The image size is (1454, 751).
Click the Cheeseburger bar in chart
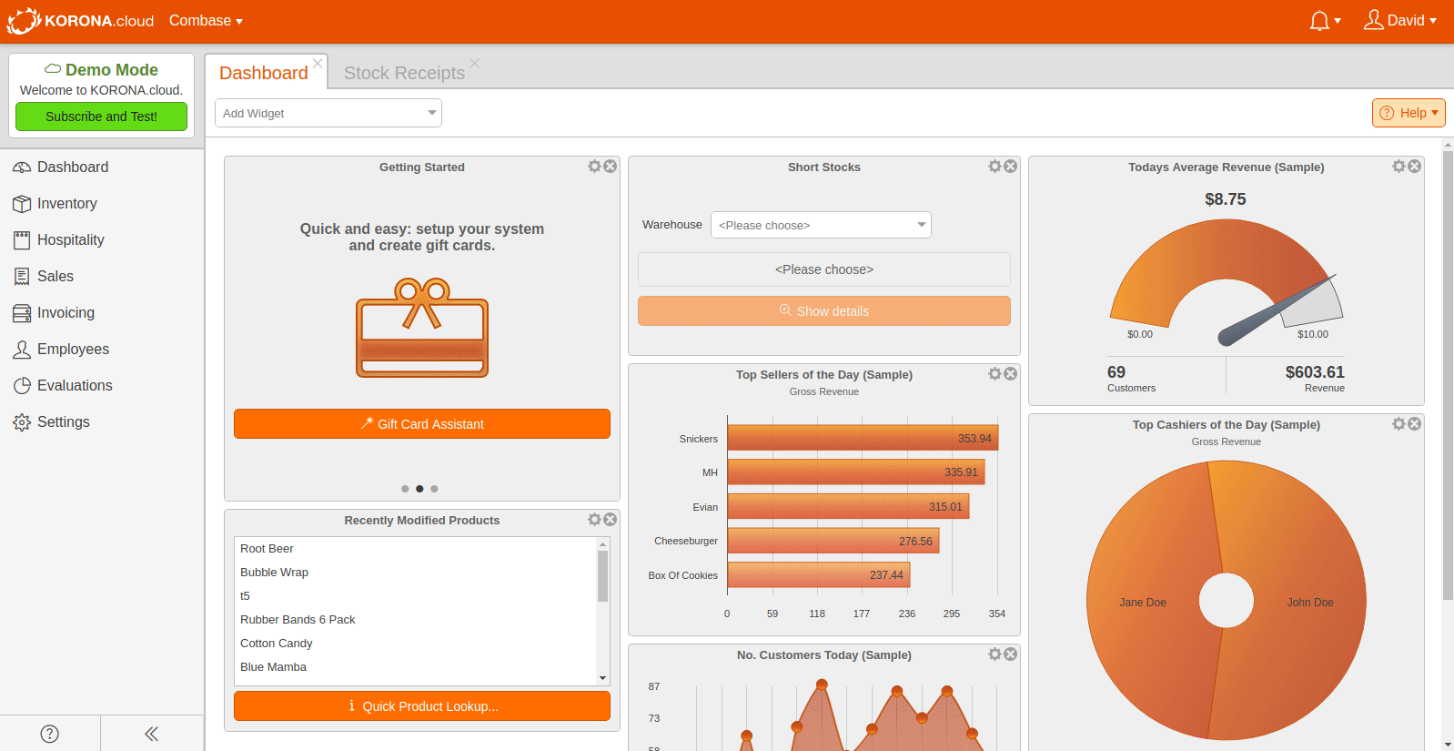click(x=833, y=541)
